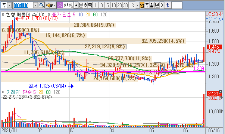Click the 2021/01 date axis label
This screenshot has width=225, height=134.
9,130
